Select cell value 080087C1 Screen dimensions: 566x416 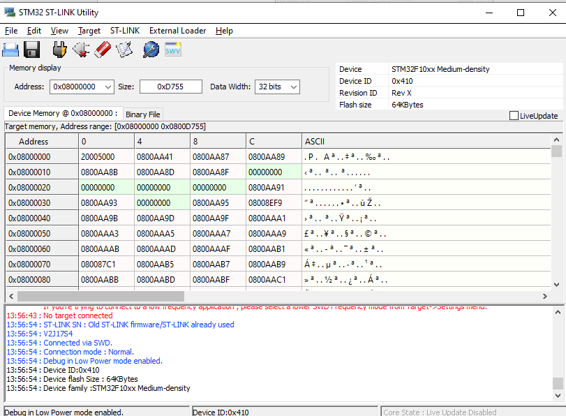[106, 265]
